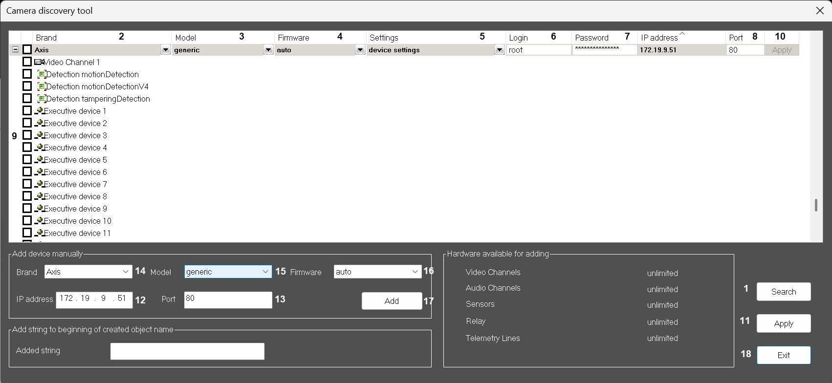Sort by the Port column header
This screenshot has height=383, width=832.
point(745,38)
